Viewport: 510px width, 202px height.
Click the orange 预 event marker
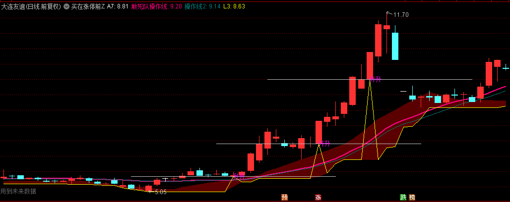(285, 197)
